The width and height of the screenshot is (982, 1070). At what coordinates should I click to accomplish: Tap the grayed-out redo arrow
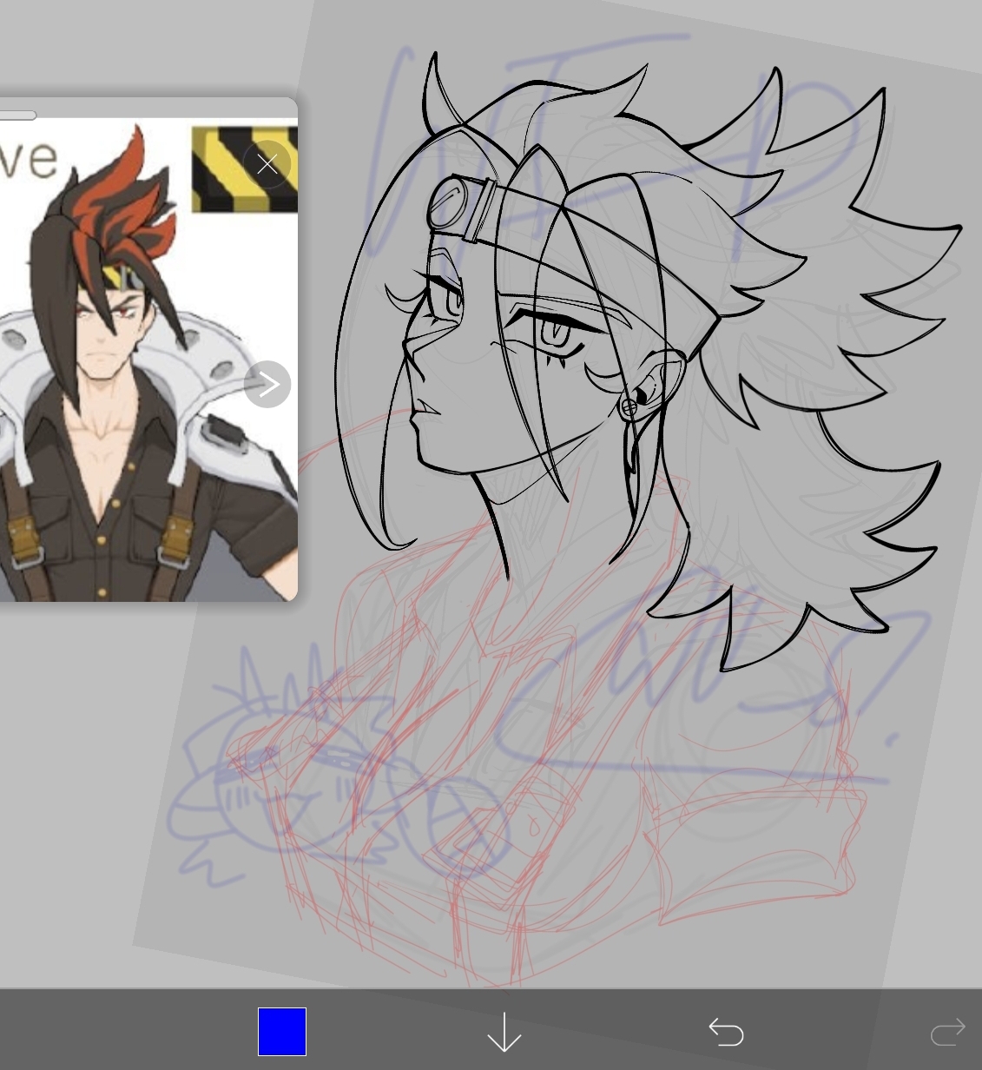948,1032
